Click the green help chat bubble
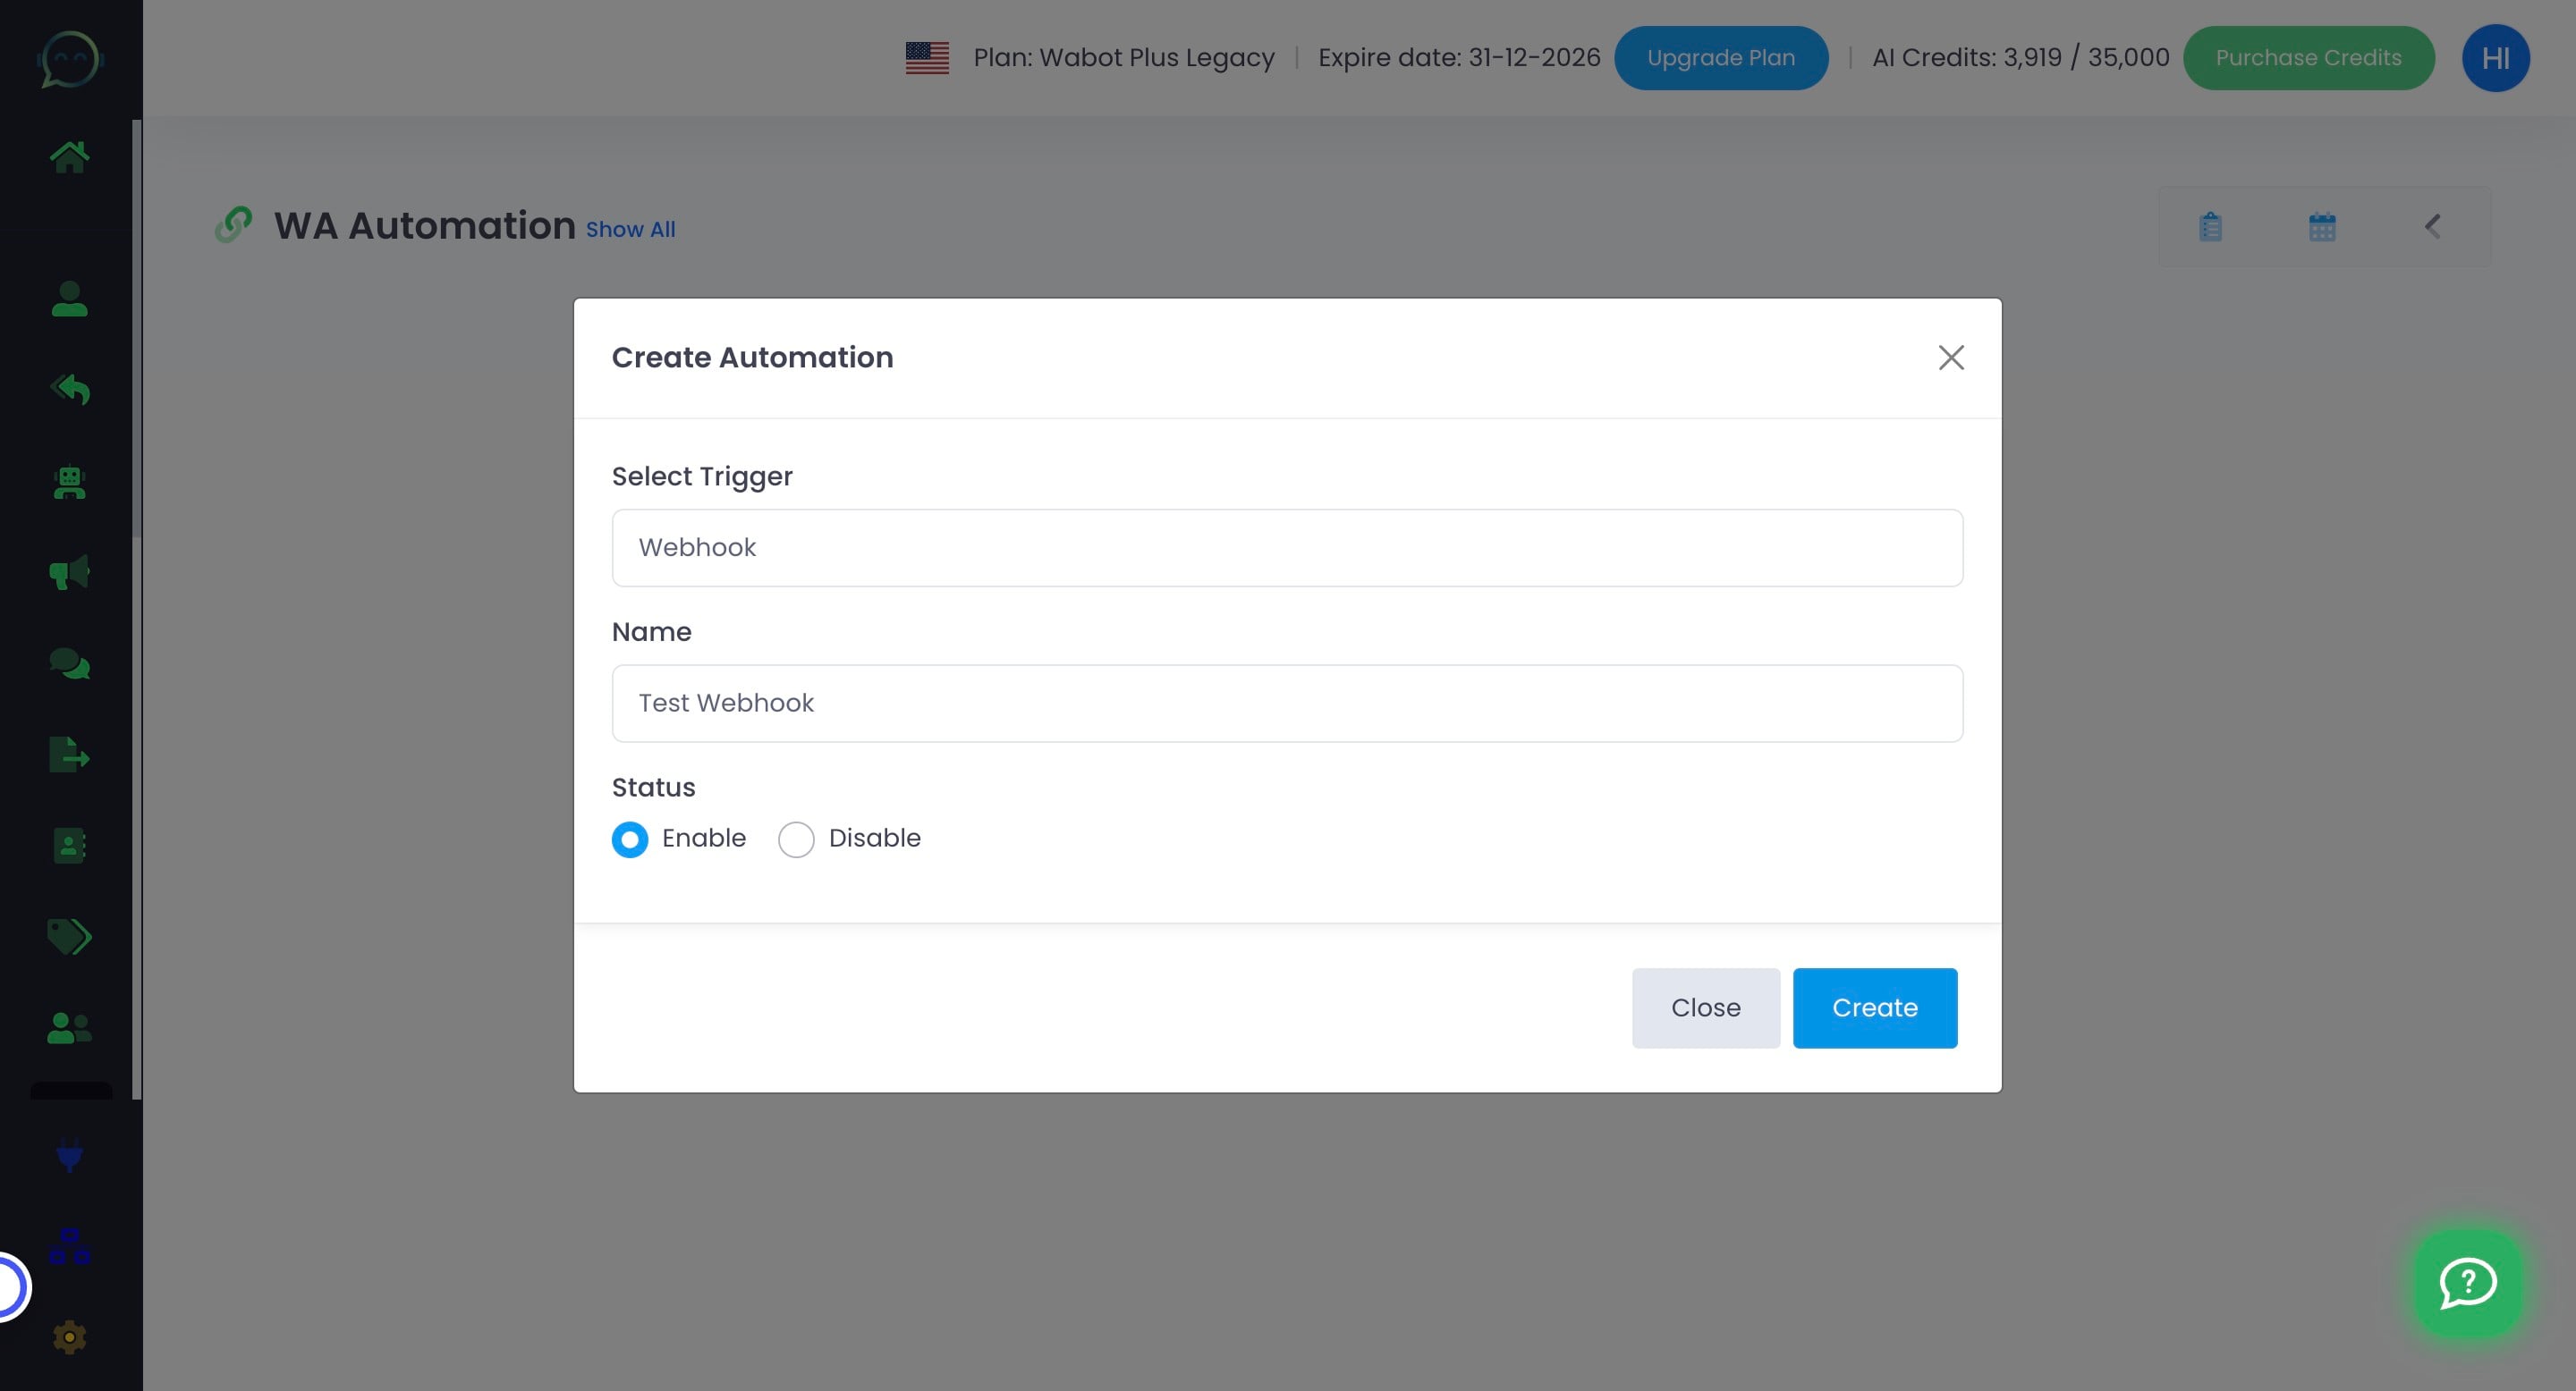The width and height of the screenshot is (2576, 1391). tap(2468, 1283)
